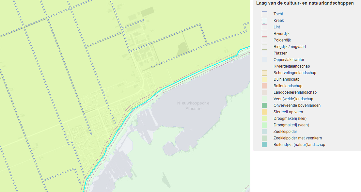Select the Lint legend symbol
This screenshot has width=361, height=192.
click(x=264, y=27)
